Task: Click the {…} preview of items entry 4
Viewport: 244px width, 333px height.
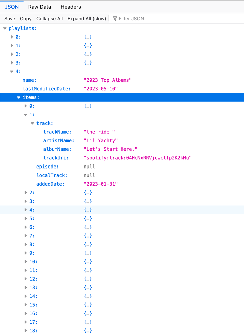Action: pyautogui.click(x=88, y=210)
